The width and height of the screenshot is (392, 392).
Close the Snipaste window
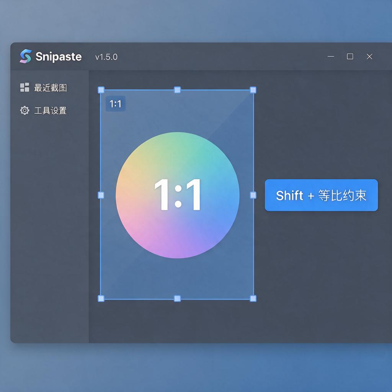click(369, 57)
